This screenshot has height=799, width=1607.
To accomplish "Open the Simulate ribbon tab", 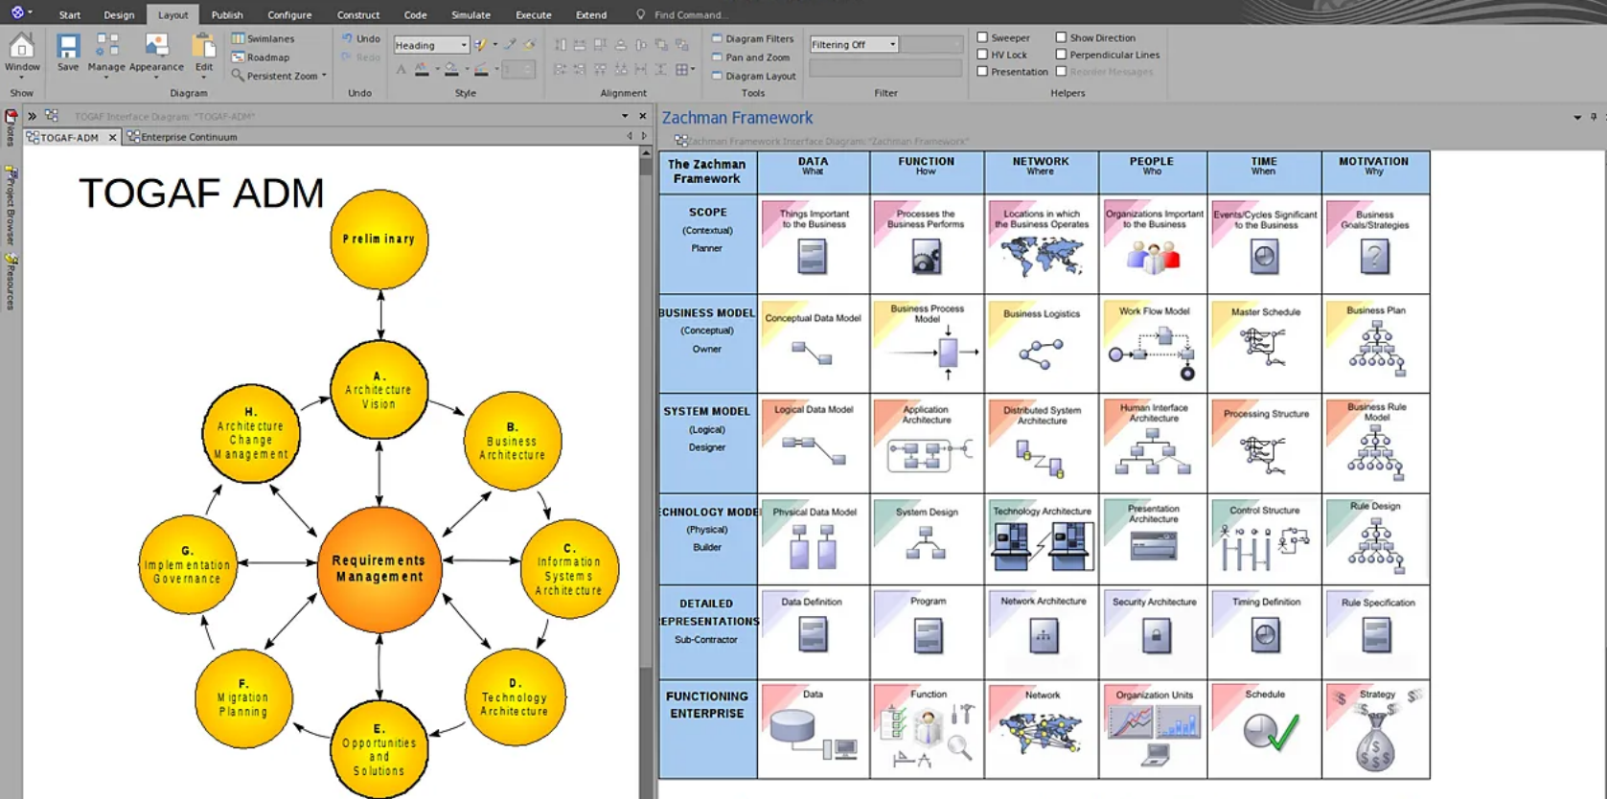I will point(471,14).
